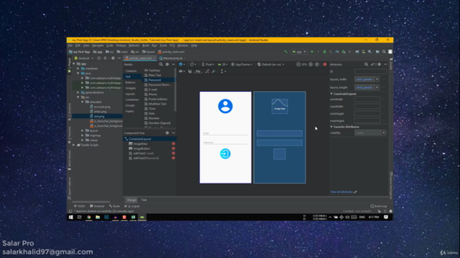
Task: Collapse the Favorite Attributes section
Action: [x=331, y=127]
